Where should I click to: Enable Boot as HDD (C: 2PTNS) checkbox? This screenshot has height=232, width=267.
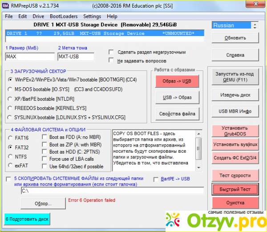(44, 152)
